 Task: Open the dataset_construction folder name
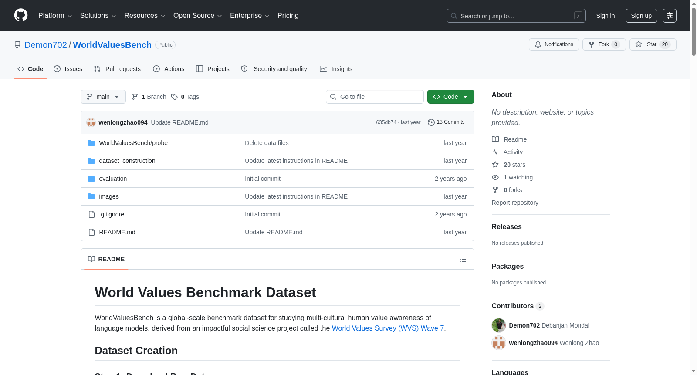127,161
